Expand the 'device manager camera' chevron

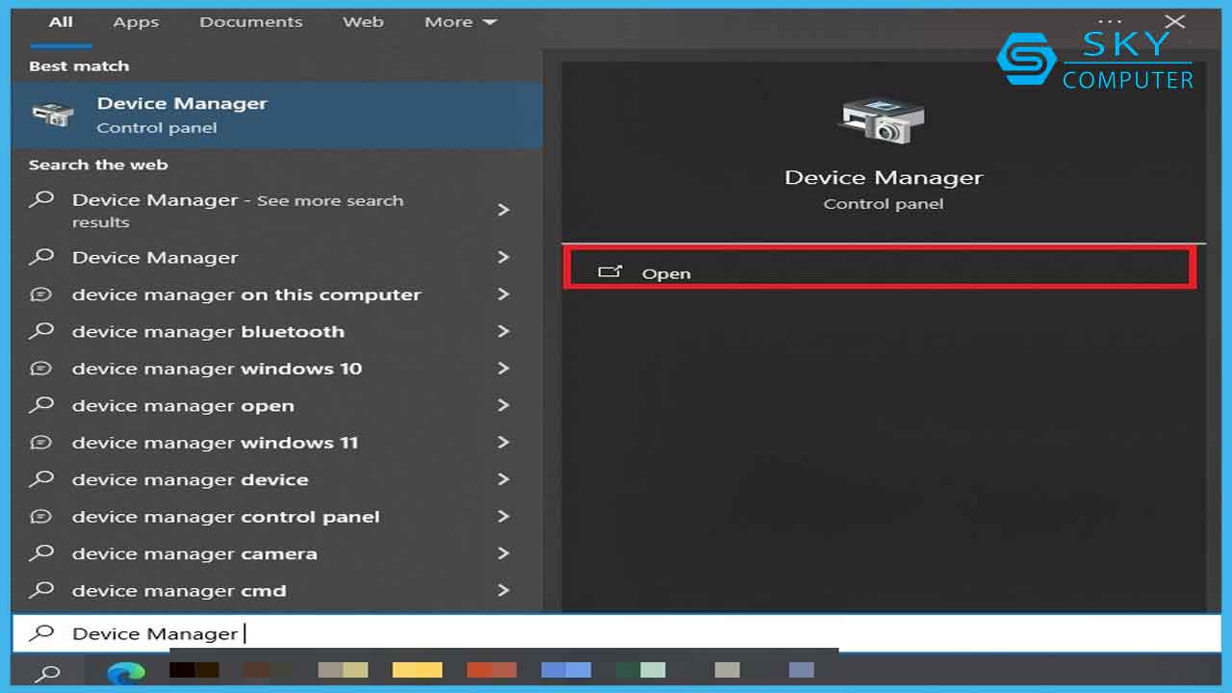tap(502, 553)
